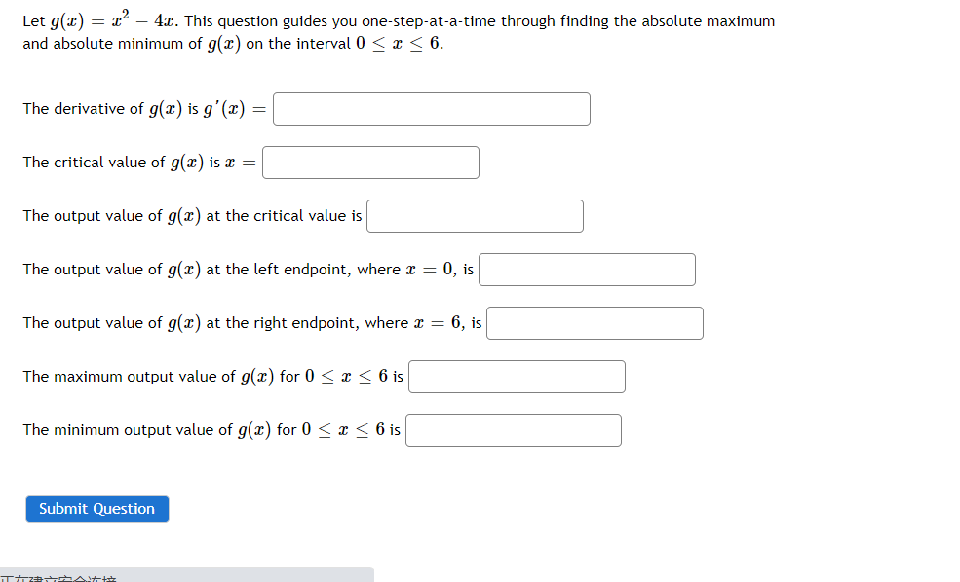
Task: Select the critical value input box
Action: click(x=370, y=162)
